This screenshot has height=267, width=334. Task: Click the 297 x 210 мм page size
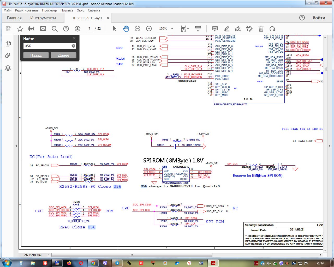tap(33, 255)
